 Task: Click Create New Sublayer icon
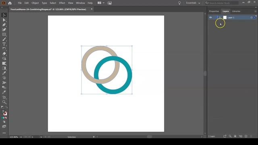(x=241, y=136)
